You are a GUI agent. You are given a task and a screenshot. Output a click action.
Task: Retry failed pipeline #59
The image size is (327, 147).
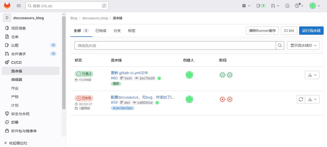point(301,99)
